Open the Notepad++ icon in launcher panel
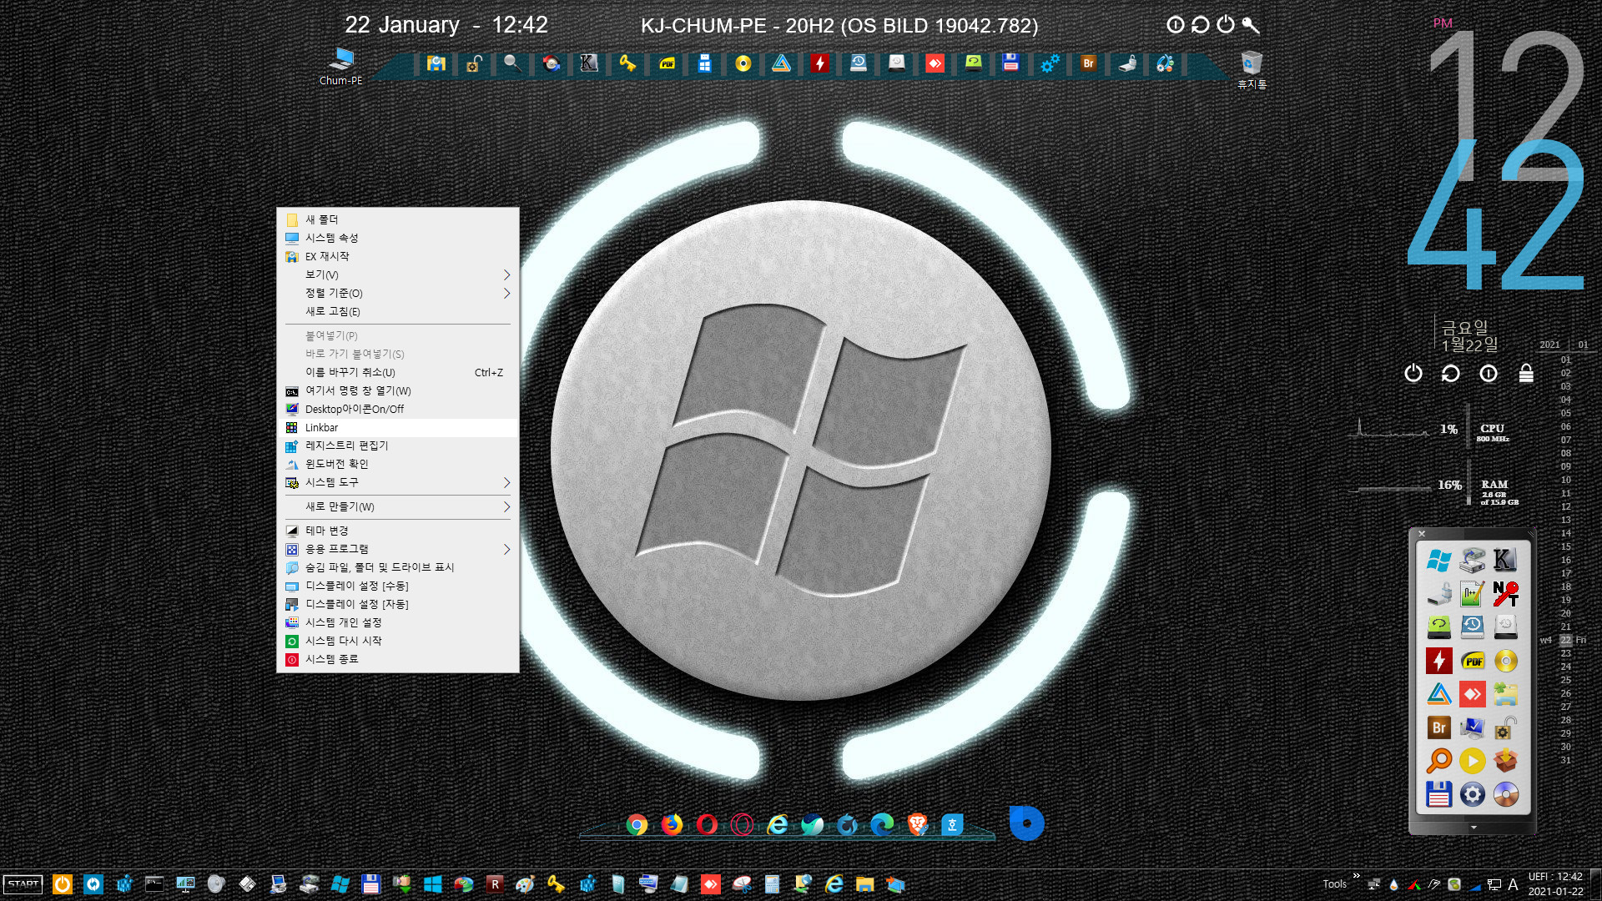This screenshot has height=901, width=1602. 1472,593
